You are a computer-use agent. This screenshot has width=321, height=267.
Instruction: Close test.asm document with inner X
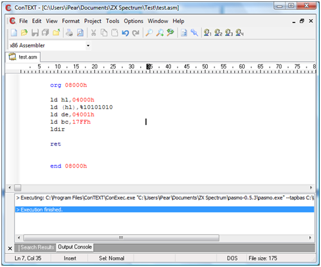point(310,21)
